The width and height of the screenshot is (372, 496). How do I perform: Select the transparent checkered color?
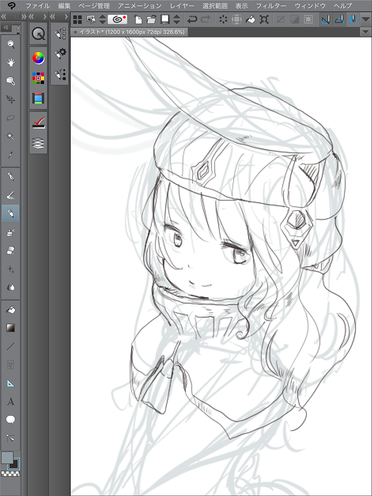[10, 474]
